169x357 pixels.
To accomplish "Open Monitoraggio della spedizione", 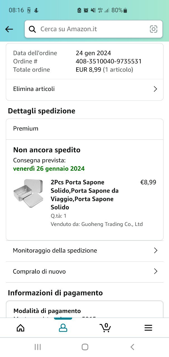I will tap(84, 251).
